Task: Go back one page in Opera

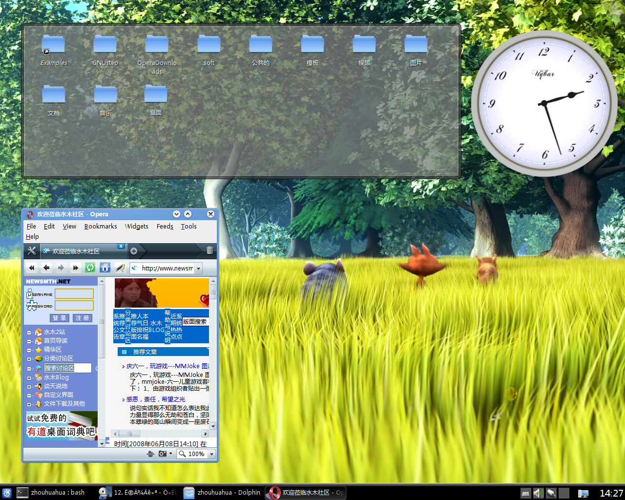Action: pos(46,268)
